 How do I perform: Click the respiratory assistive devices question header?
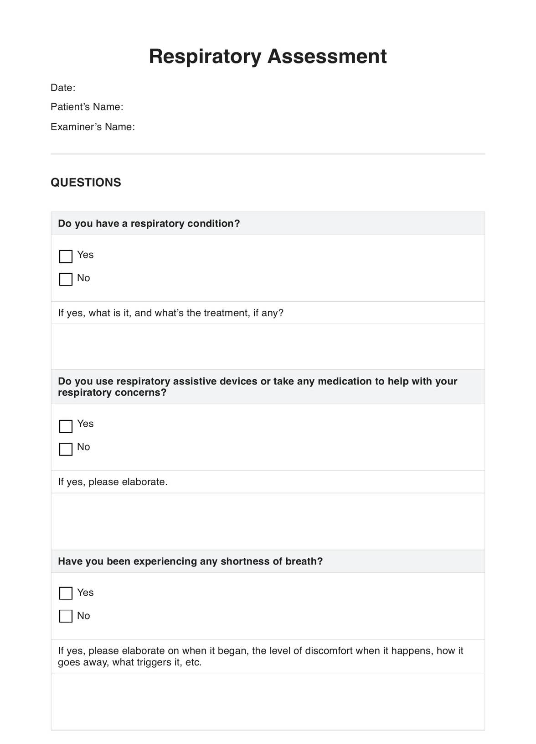pyautogui.click(x=258, y=387)
